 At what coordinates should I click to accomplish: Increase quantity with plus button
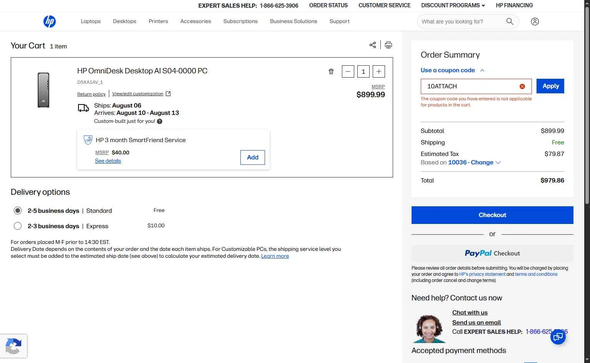point(379,71)
